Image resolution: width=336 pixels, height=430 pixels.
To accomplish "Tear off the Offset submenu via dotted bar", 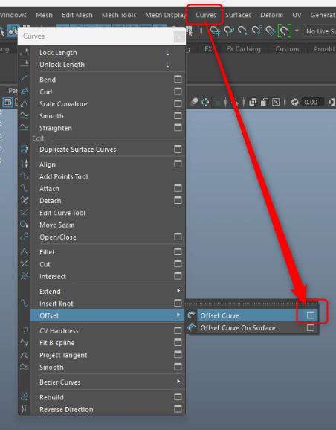I will tap(251, 304).
